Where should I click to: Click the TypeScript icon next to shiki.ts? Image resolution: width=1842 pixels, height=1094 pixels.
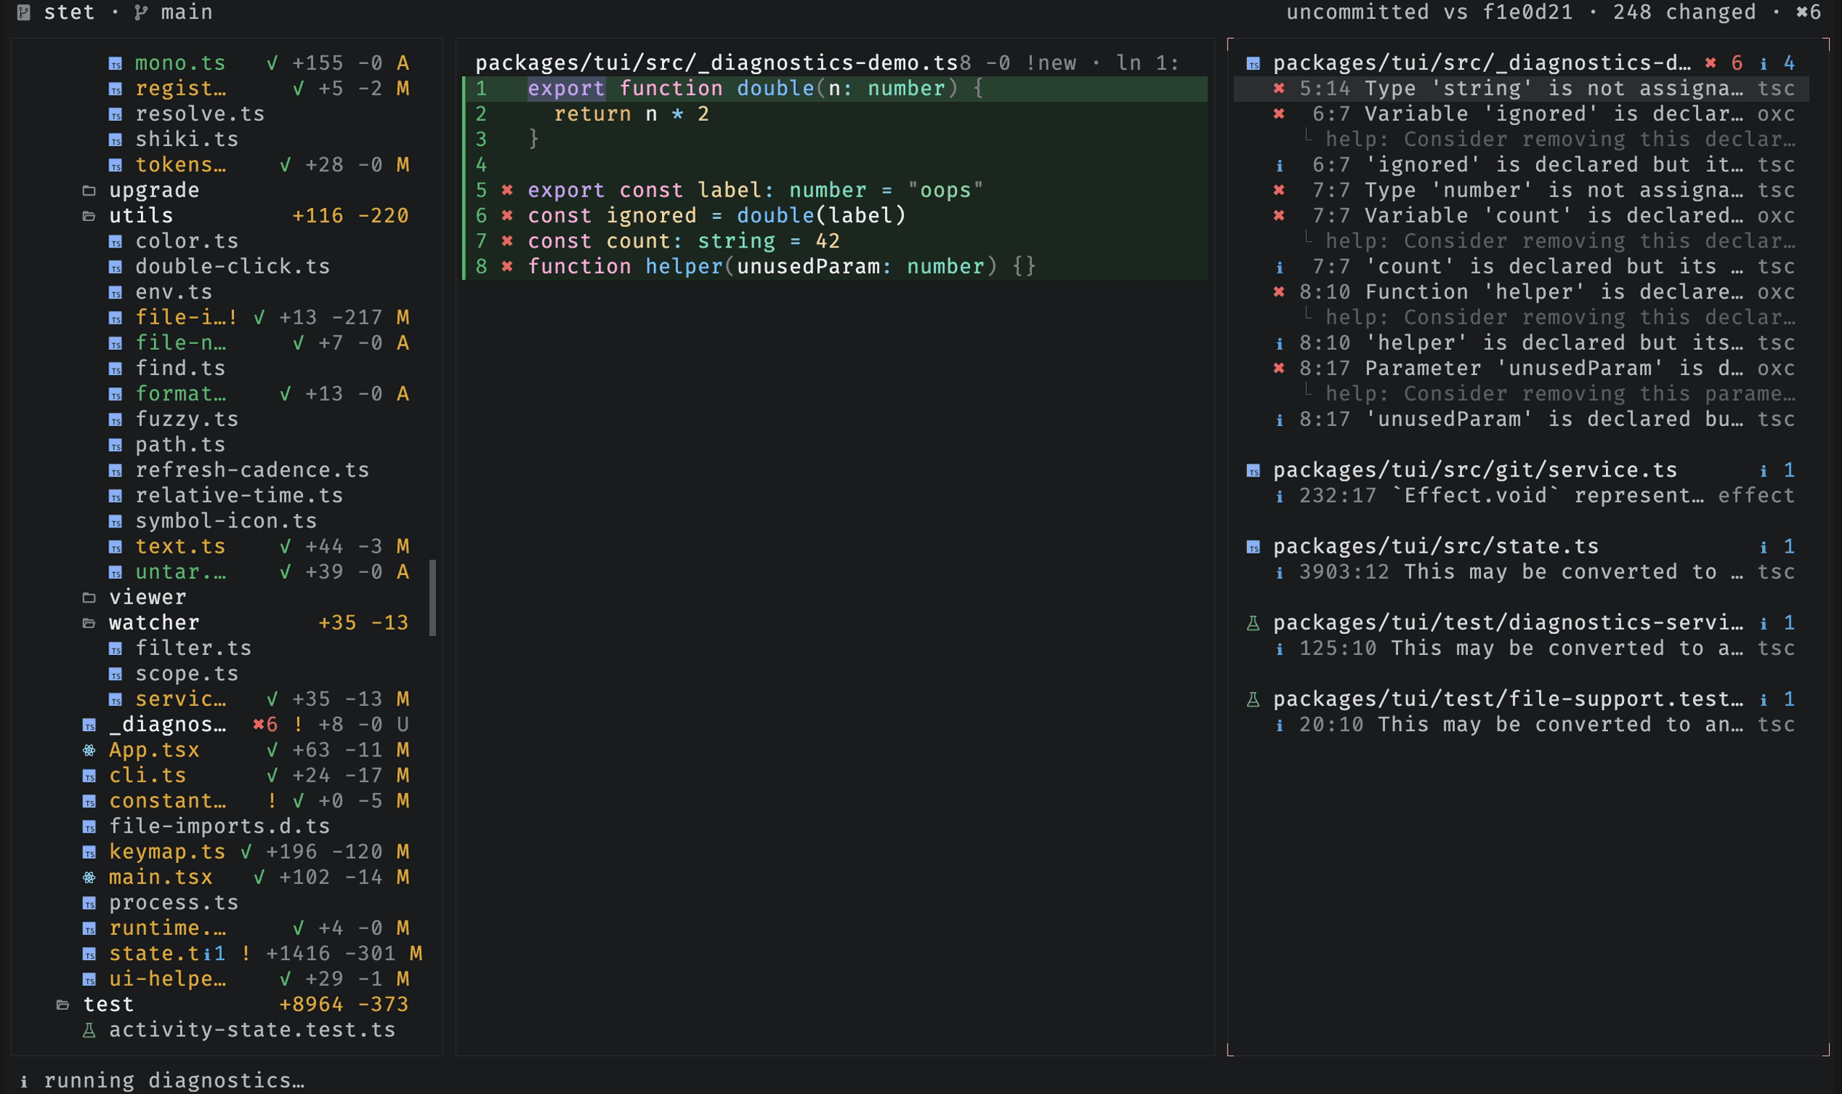pyautogui.click(x=115, y=140)
